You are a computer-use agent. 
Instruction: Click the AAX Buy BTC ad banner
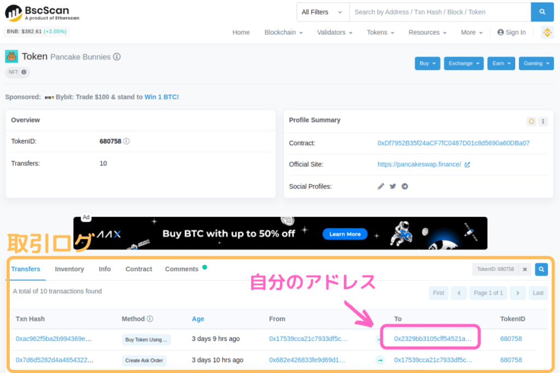(281, 233)
